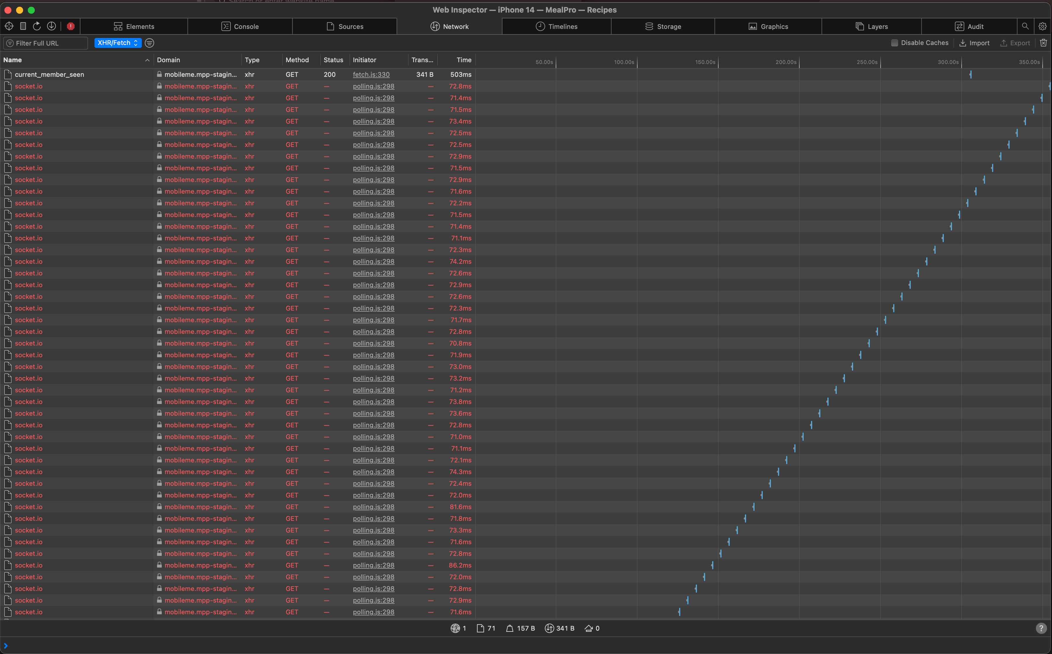The height and width of the screenshot is (654, 1052).
Task: Click the Export button
Action: point(1015,43)
